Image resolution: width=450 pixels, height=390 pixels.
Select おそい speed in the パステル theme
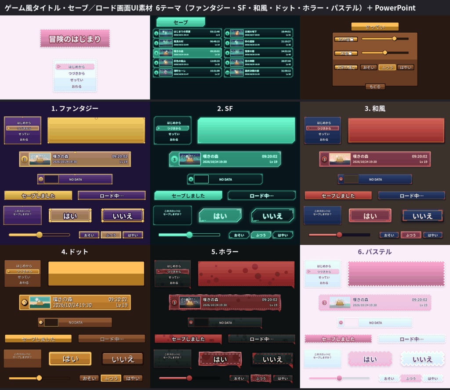[389, 379]
